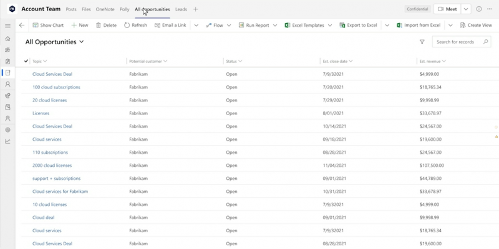Open the target goals sidebar icon

click(7, 130)
